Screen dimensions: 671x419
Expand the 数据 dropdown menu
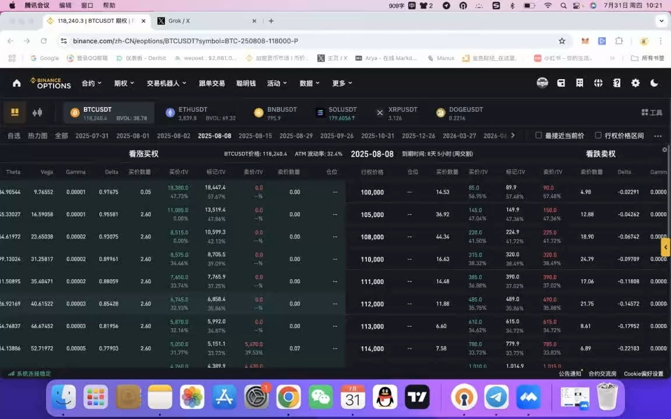309,83
